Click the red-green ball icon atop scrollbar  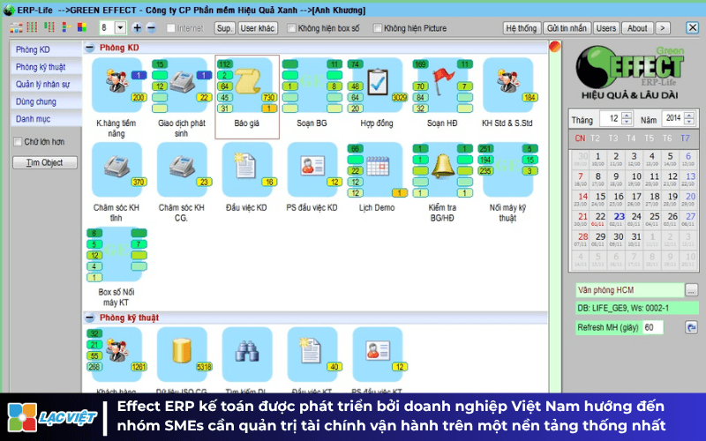[555, 46]
